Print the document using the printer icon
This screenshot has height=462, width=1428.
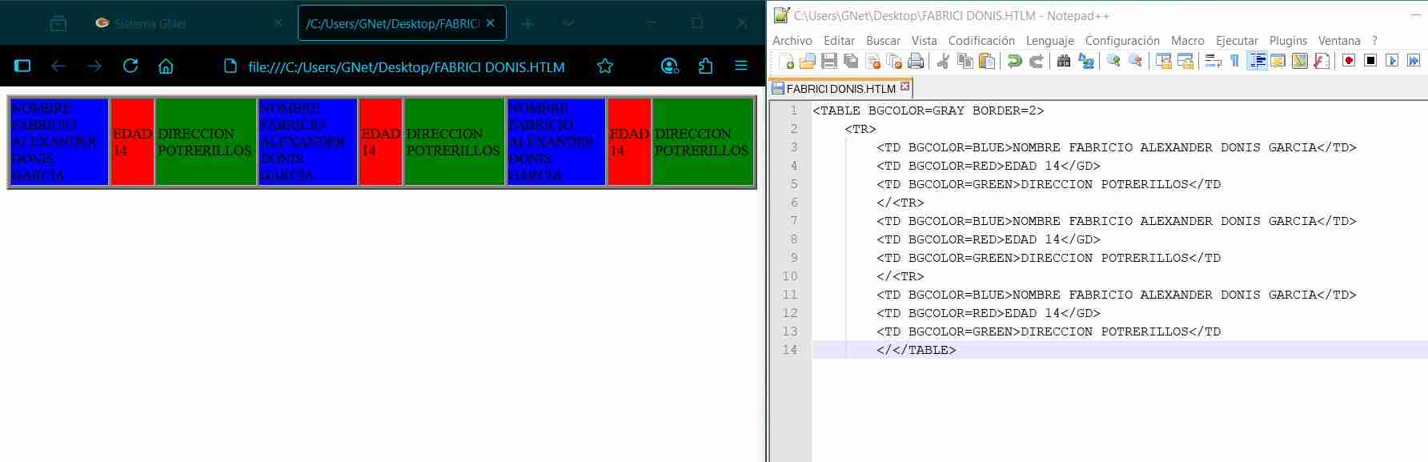click(916, 61)
